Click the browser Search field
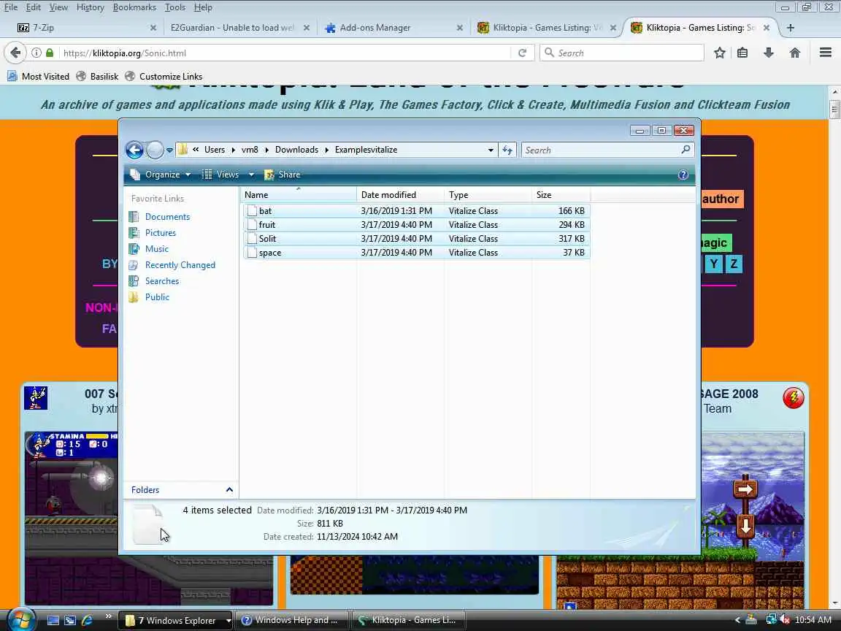Image resolution: width=841 pixels, height=631 pixels. pyautogui.click(x=622, y=53)
